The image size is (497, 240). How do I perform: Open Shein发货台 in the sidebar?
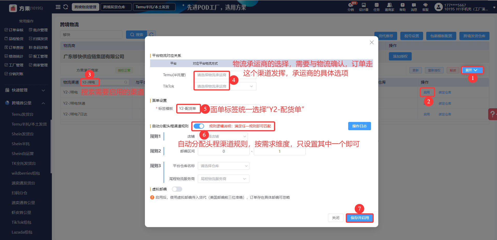23,134
